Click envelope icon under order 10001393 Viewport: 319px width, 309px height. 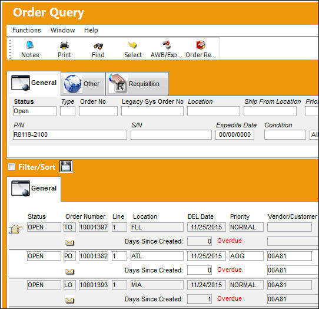click(x=69, y=300)
